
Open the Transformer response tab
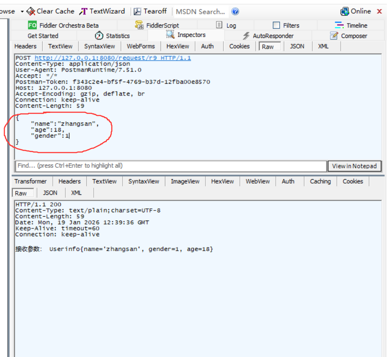click(x=31, y=181)
